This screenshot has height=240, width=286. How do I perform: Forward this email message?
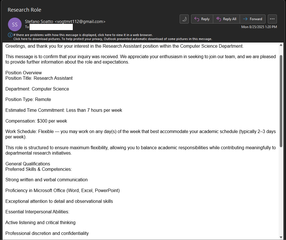coord(252,19)
